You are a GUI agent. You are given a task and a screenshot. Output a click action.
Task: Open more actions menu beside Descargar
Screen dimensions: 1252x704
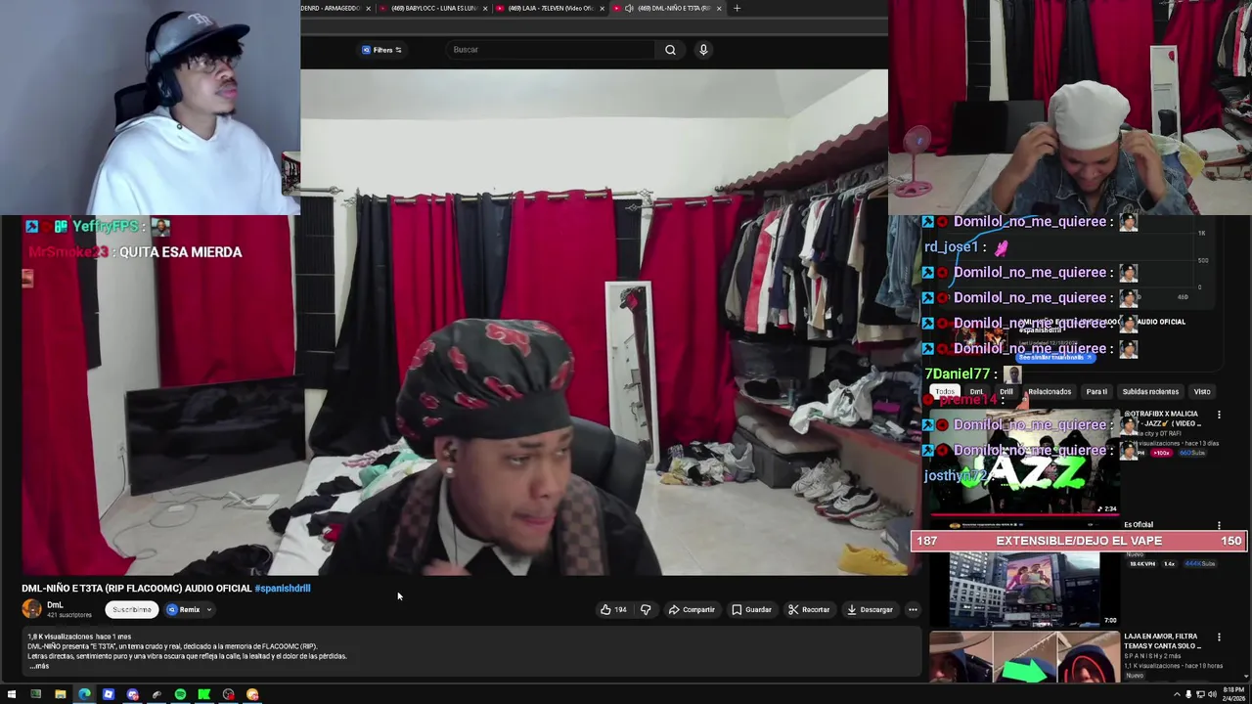(913, 610)
